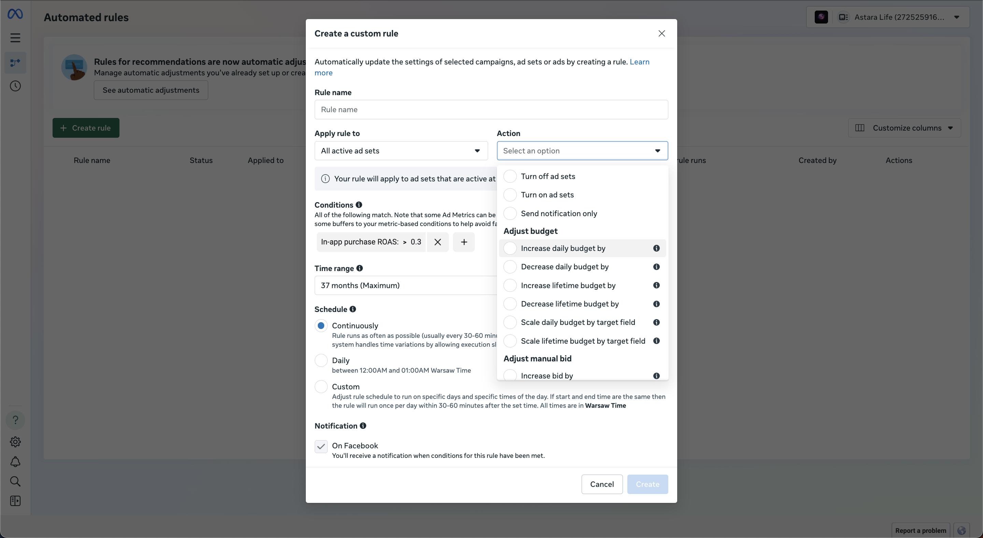Open the Learn more link

pyautogui.click(x=640, y=62)
